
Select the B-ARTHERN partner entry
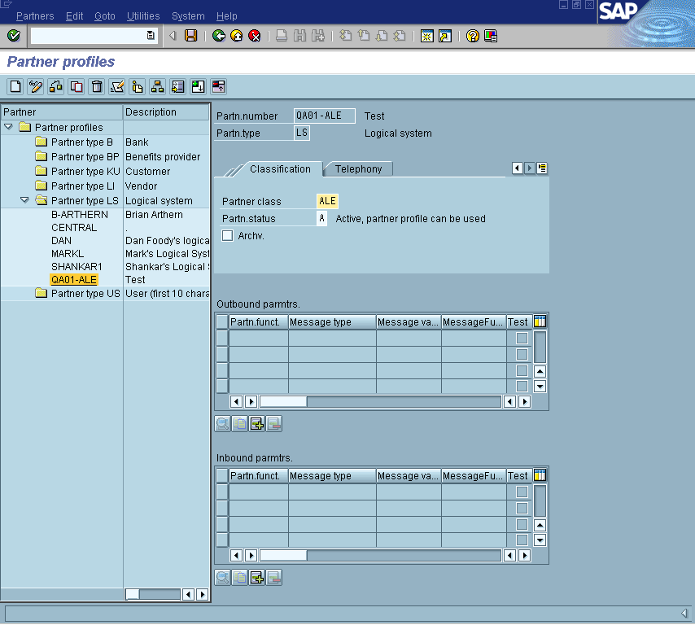click(80, 215)
